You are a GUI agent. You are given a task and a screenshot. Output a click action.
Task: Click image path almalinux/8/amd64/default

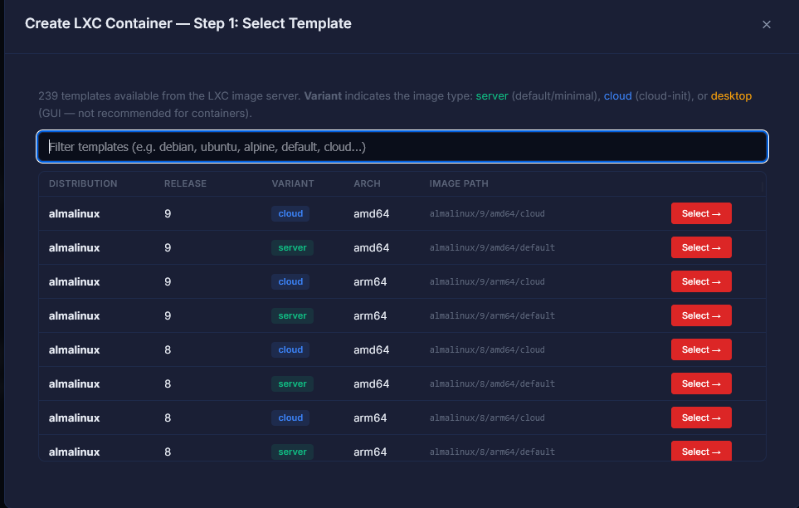[492, 383]
